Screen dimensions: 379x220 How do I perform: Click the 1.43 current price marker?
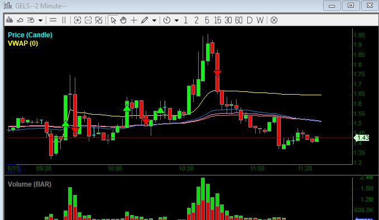pos(361,138)
